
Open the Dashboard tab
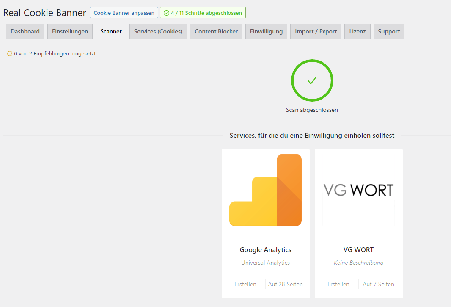(25, 31)
